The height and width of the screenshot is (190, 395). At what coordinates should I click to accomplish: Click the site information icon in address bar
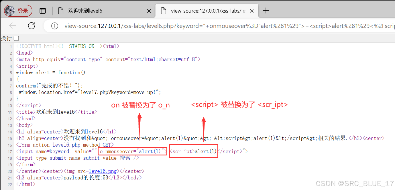click(54, 25)
